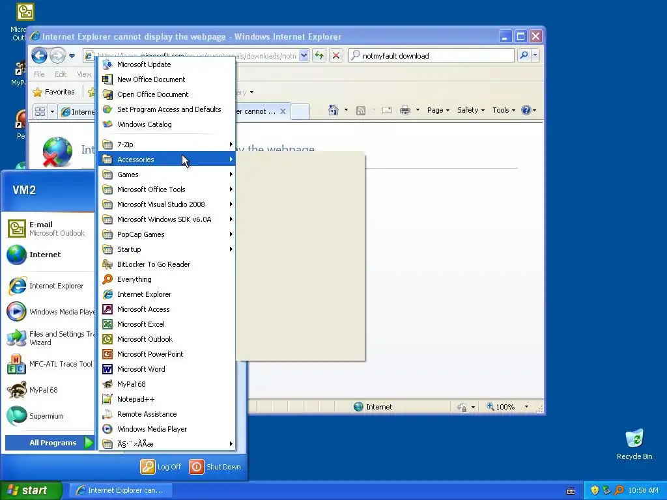Open Microsoft Update from All Programs
This screenshot has height=500, width=667.
pos(167,64)
